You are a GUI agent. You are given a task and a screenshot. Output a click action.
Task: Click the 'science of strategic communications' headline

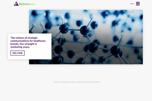[x=28, y=42]
